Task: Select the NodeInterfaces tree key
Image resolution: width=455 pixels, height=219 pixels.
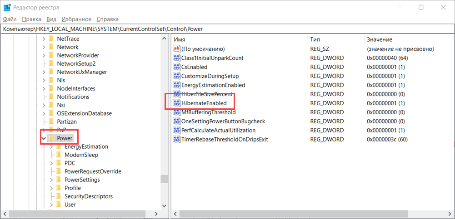Action: (76, 88)
